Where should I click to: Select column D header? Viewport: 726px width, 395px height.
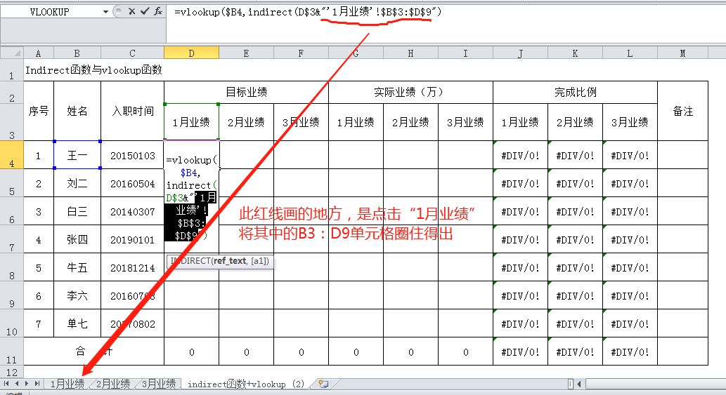click(x=191, y=53)
